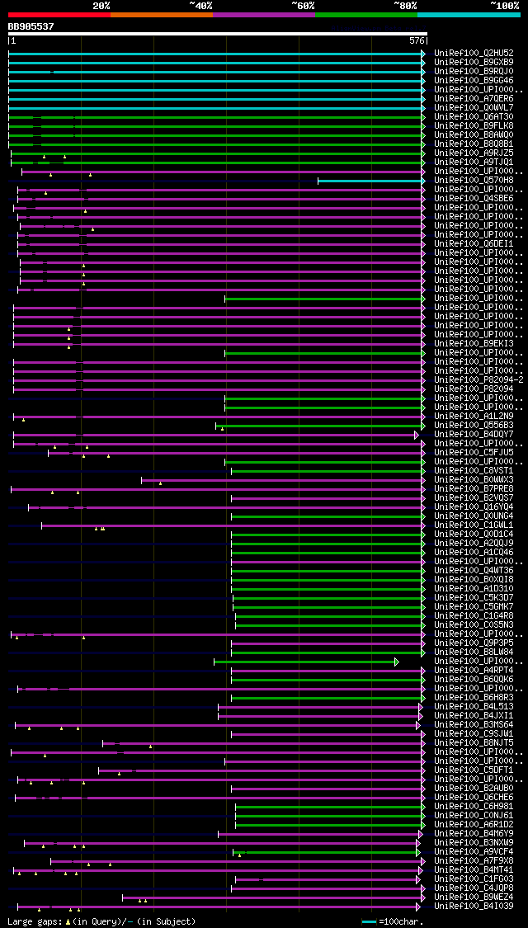This screenshot has width=528, height=928.
Task: Select the UniRef100_A2QQJ9 label
Action: pos(474,544)
